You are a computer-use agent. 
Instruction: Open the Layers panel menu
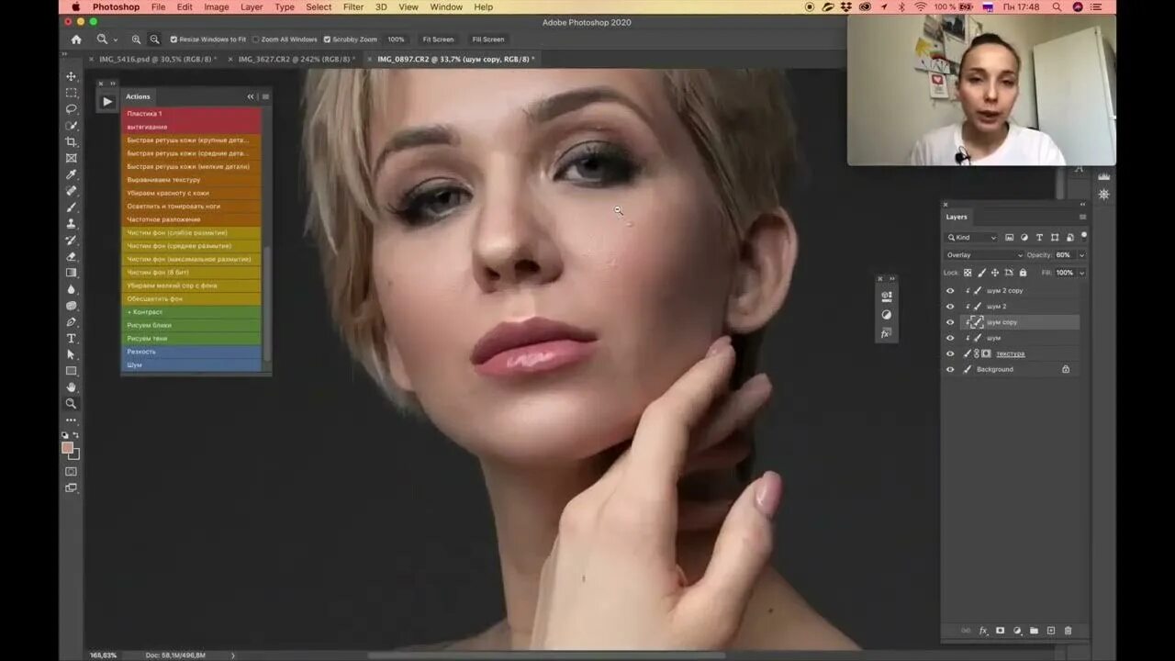[1082, 217]
